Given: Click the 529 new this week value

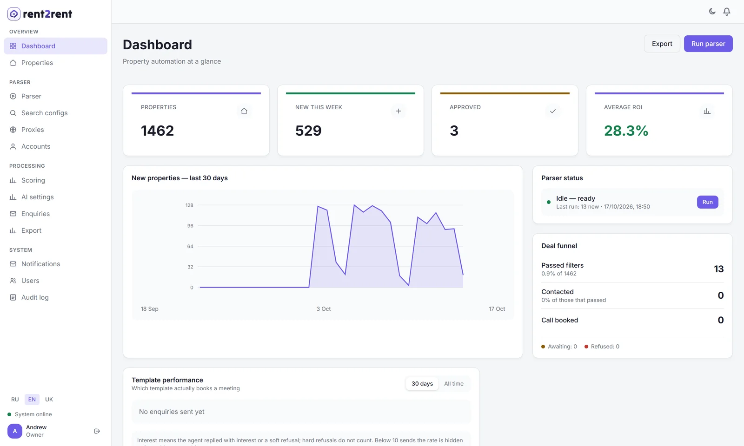Looking at the screenshot, I should [x=308, y=131].
